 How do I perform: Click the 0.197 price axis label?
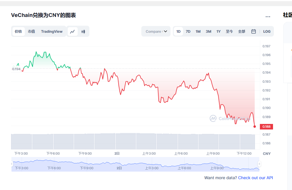266,46
